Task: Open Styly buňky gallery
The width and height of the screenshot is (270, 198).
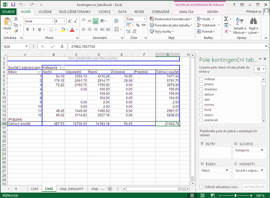Action: pyautogui.click(x=162, y=32)
